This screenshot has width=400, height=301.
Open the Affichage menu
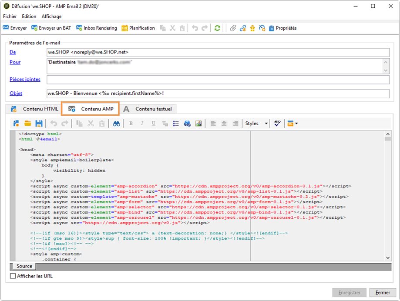click(x=51, y=17)
